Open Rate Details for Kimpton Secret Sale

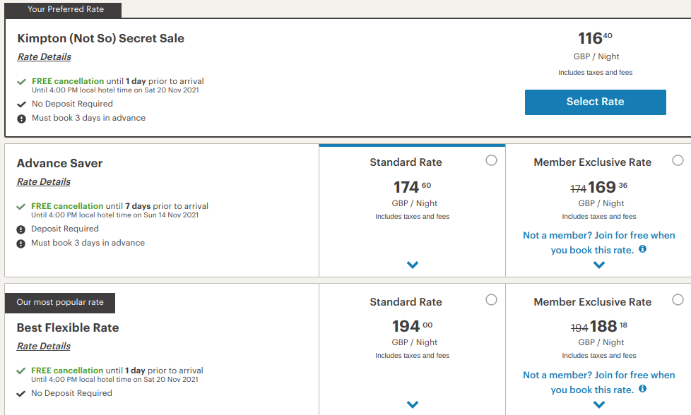tap(45, 57)
